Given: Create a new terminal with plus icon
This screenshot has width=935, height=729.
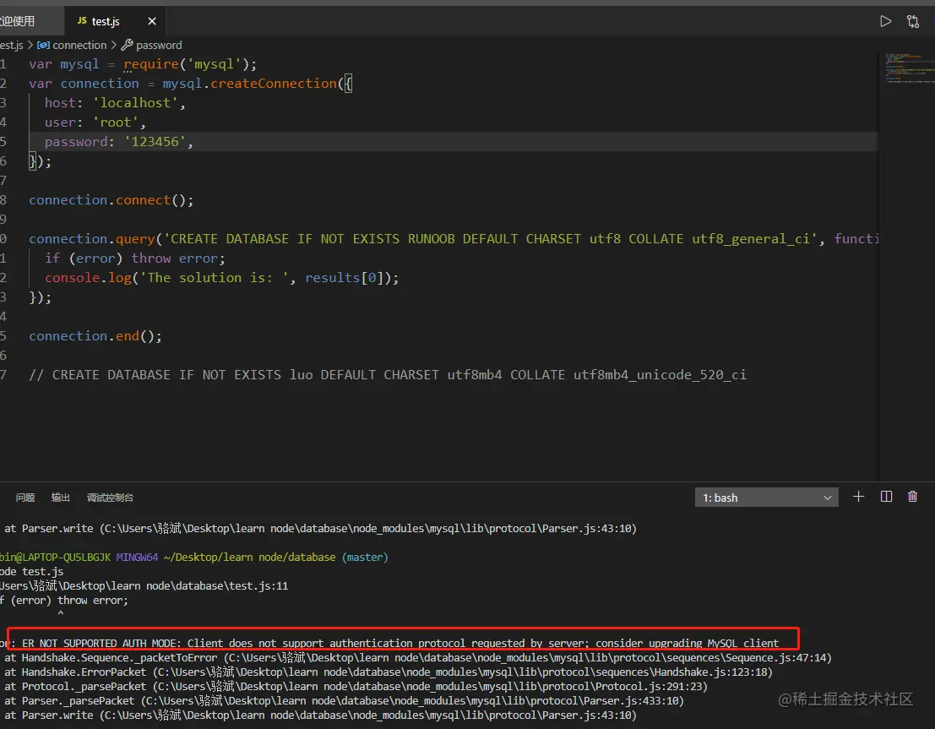Looking at the screenshot, I should (858, 497).
